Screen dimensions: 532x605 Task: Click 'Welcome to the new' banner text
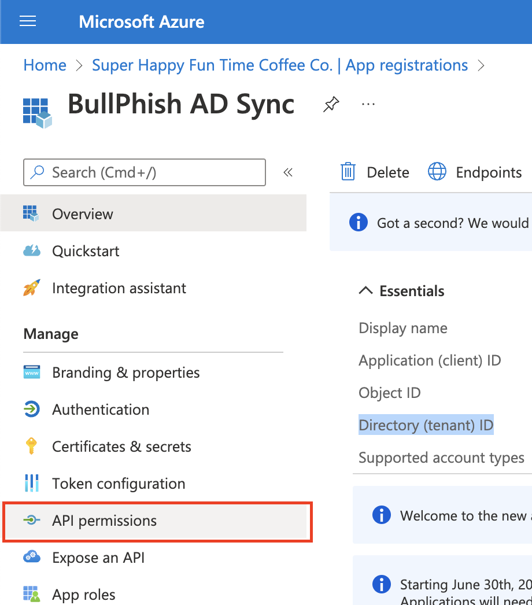465,516
